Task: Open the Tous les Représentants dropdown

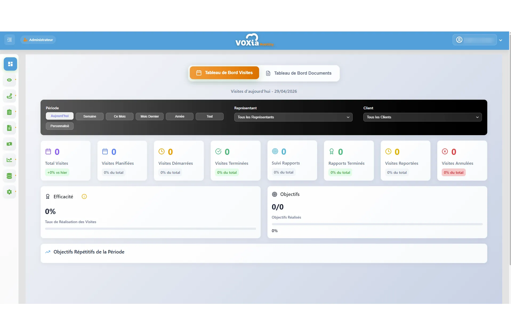Action: pos(293,117)
